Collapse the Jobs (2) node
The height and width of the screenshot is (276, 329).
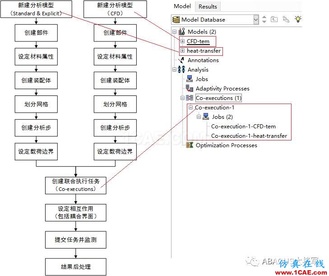point(199,117)
